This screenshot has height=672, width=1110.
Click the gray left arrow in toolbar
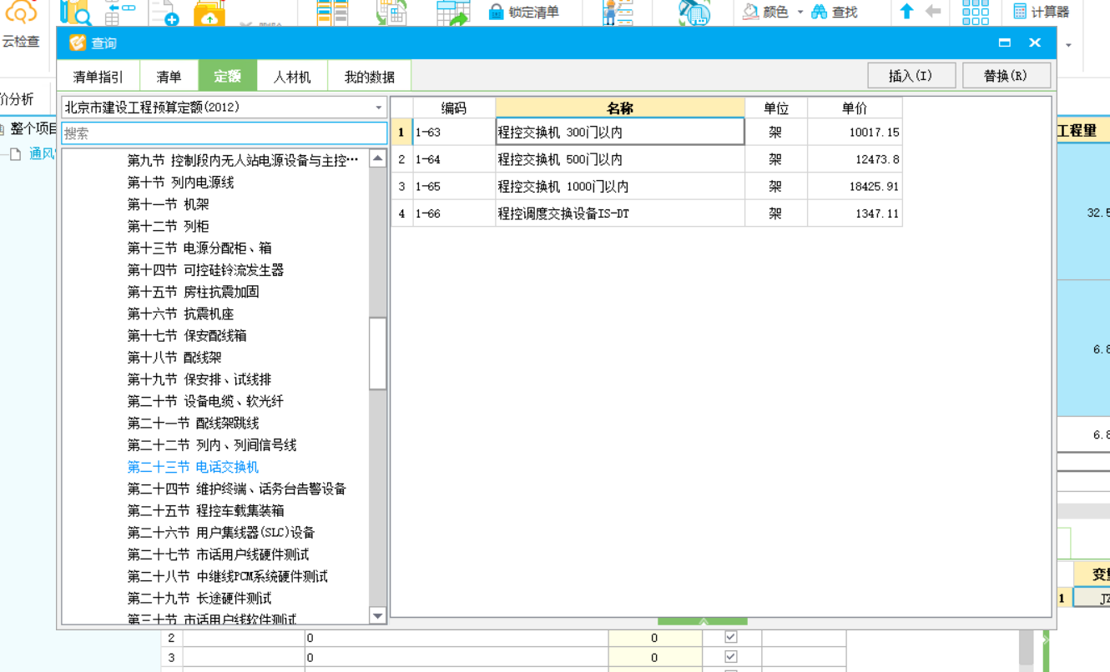(933, 12)
